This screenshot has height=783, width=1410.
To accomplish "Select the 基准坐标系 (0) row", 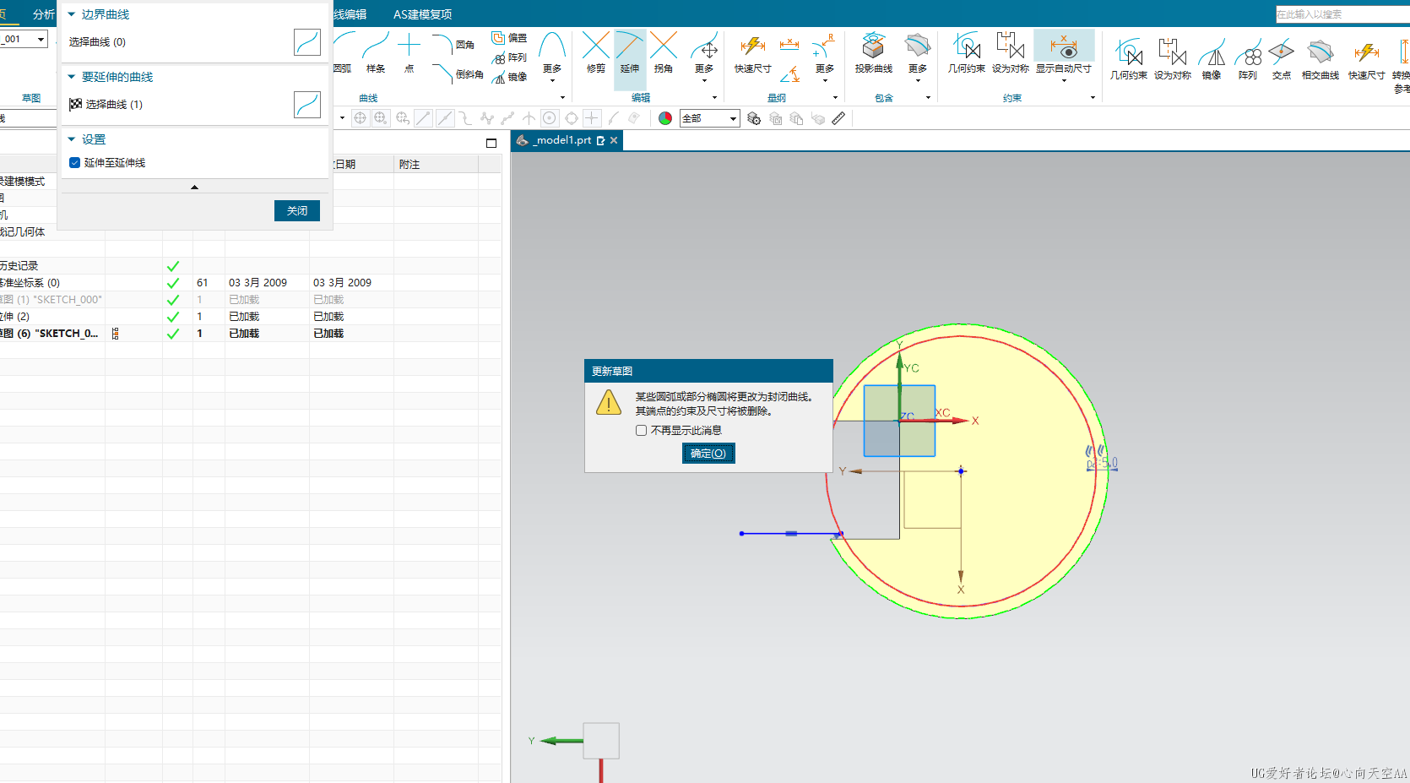I will click(x=250, y=283).
